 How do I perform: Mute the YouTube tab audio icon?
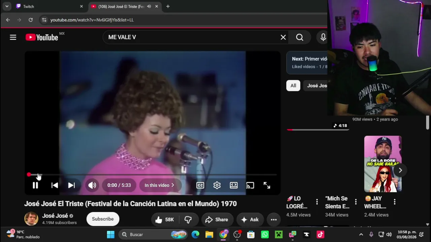(x=149, y=6)
